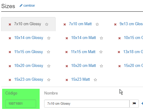This screenshot has width=143, height=111.
Task: Toggle star for 15x23 cm Glossy
Action: pyautogui.click(x=49, y=80)
